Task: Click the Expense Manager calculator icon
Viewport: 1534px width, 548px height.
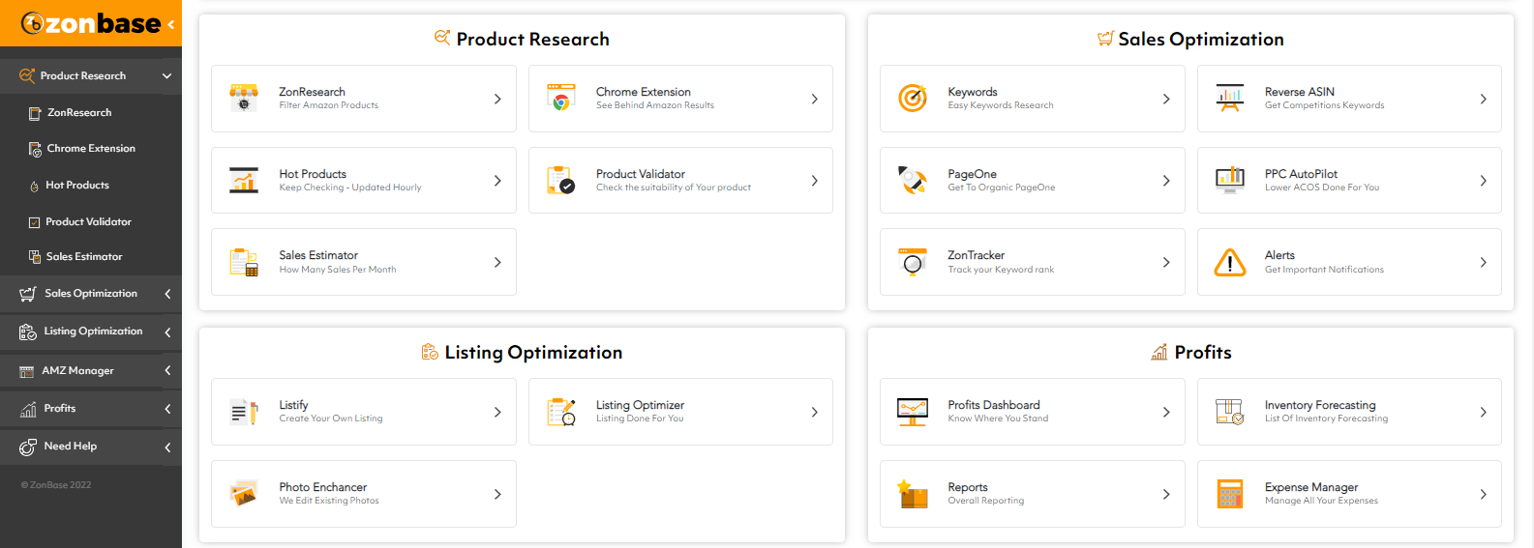Action: point(1230,494)
